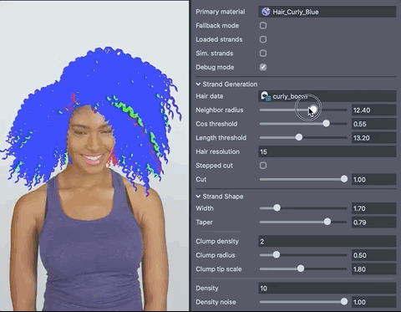
Task: Click the Width slider handle
Action: [277, 208]
